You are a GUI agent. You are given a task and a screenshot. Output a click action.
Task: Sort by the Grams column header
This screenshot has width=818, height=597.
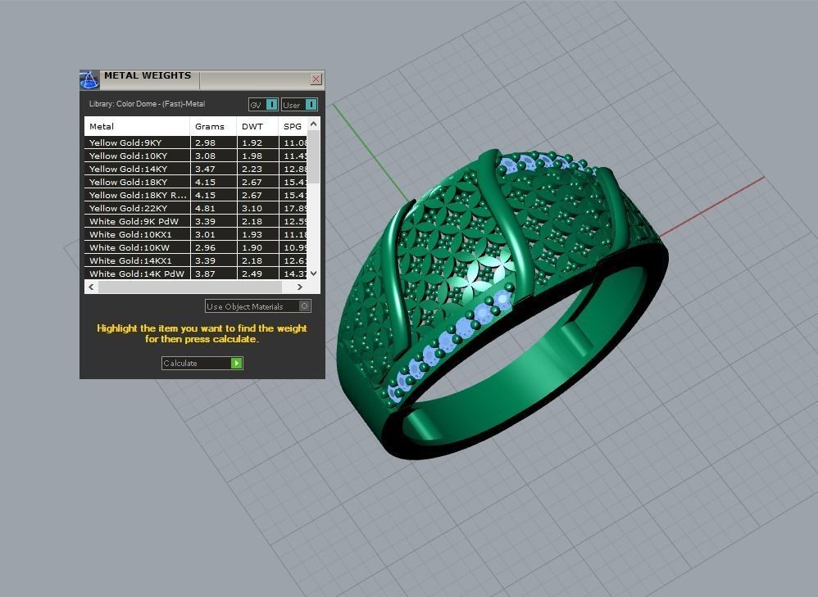pos(213,126)
